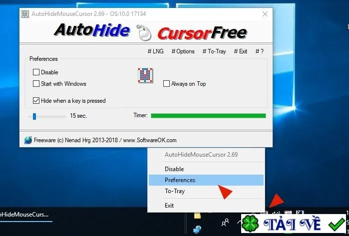This screenshot has height=236, width=349.
Task: Enable Start with Windows checkbox
Action: click(x=36, y=84)
